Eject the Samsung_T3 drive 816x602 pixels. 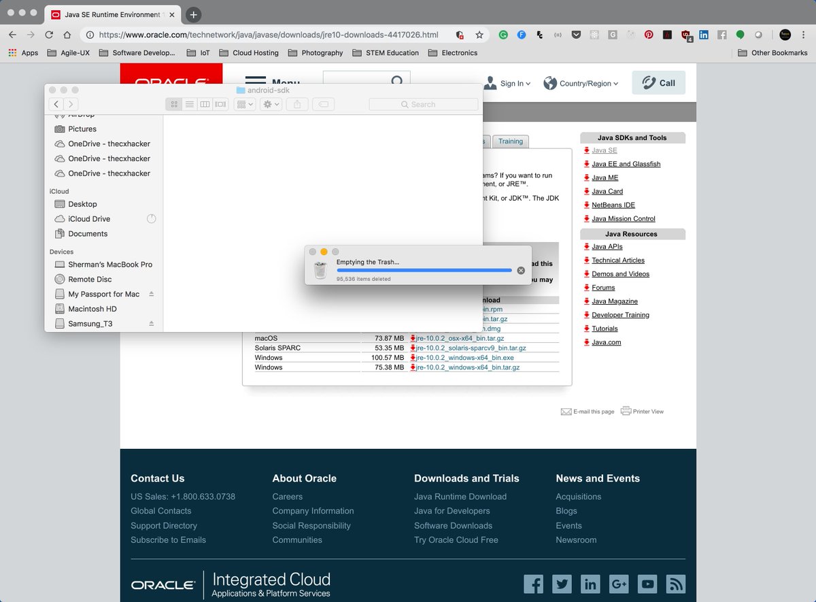[152, 324]
